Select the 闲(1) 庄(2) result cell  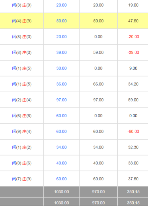tap(22, 147)
